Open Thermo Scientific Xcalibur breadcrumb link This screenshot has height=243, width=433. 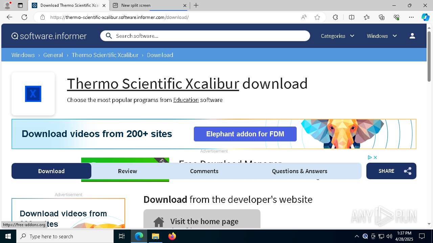[x=105, y=55]
